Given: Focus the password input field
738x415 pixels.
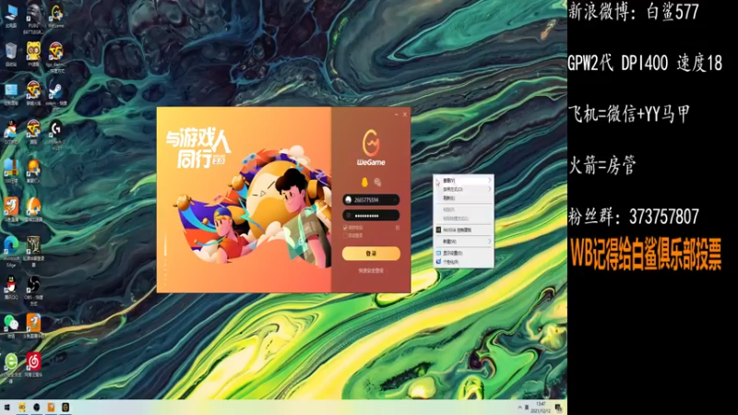Looking at the screenshot, I should click(x=371, y=216).
